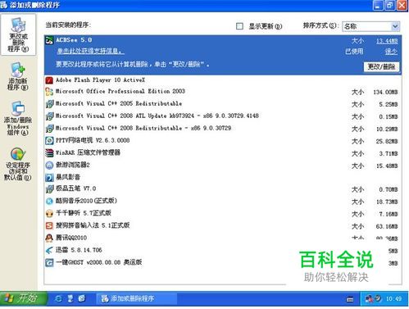Screen dimensions: 409x309
Task: Click the Xunlei (迅雷) 5.8.14.706 icon
Action: [49, 250]
